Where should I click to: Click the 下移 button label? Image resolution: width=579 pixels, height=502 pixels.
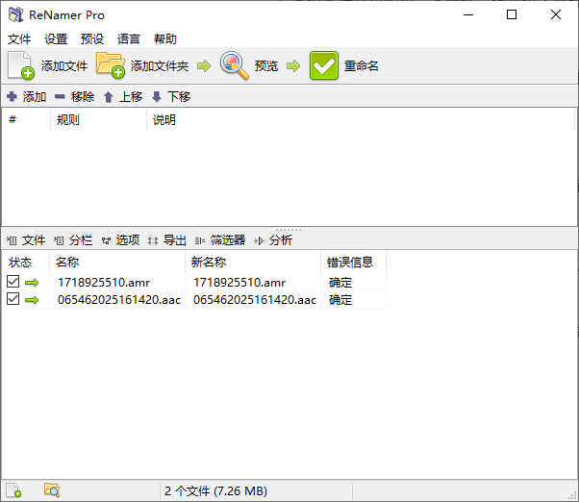[x=179, y=97]
